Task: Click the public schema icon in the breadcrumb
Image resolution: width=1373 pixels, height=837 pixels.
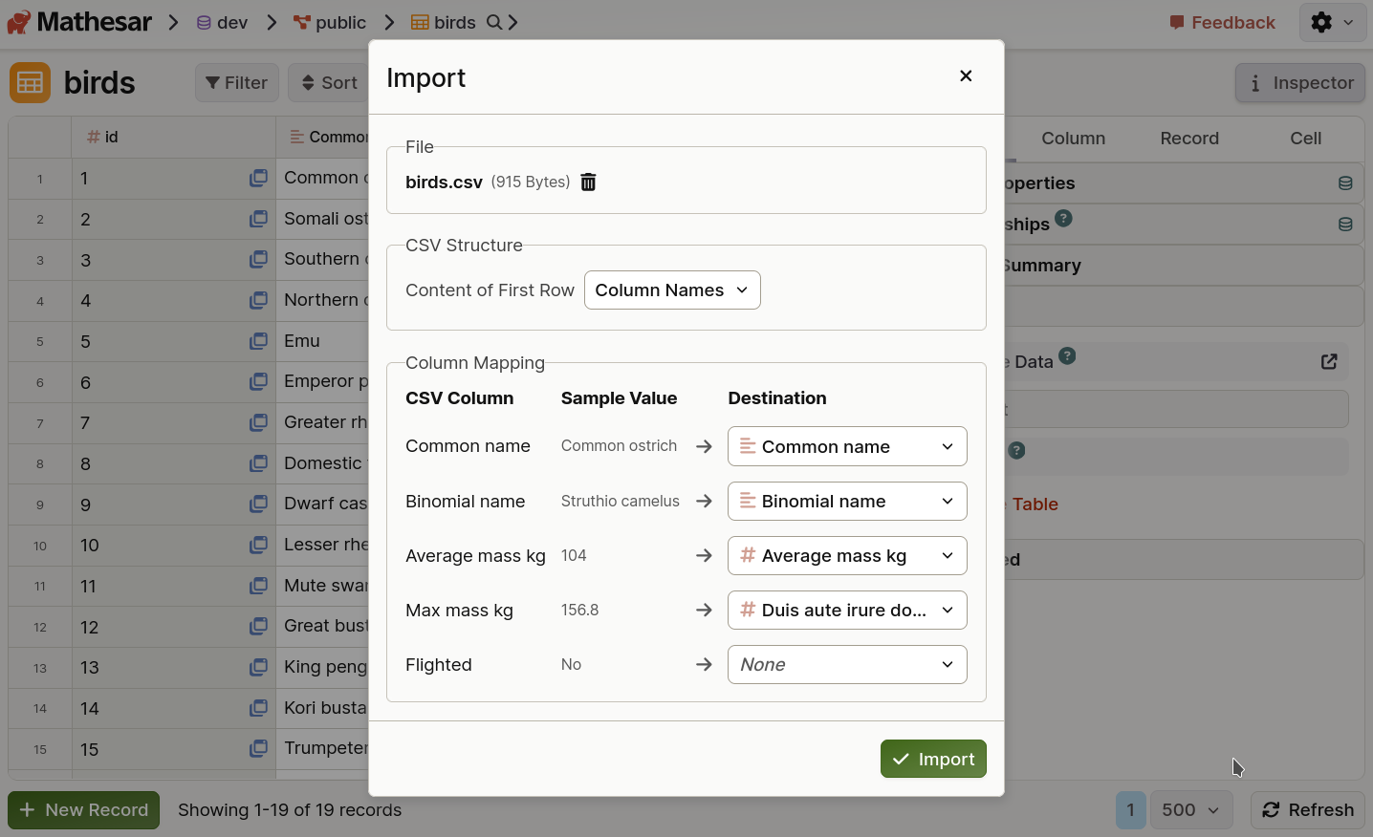Action: 303,21
